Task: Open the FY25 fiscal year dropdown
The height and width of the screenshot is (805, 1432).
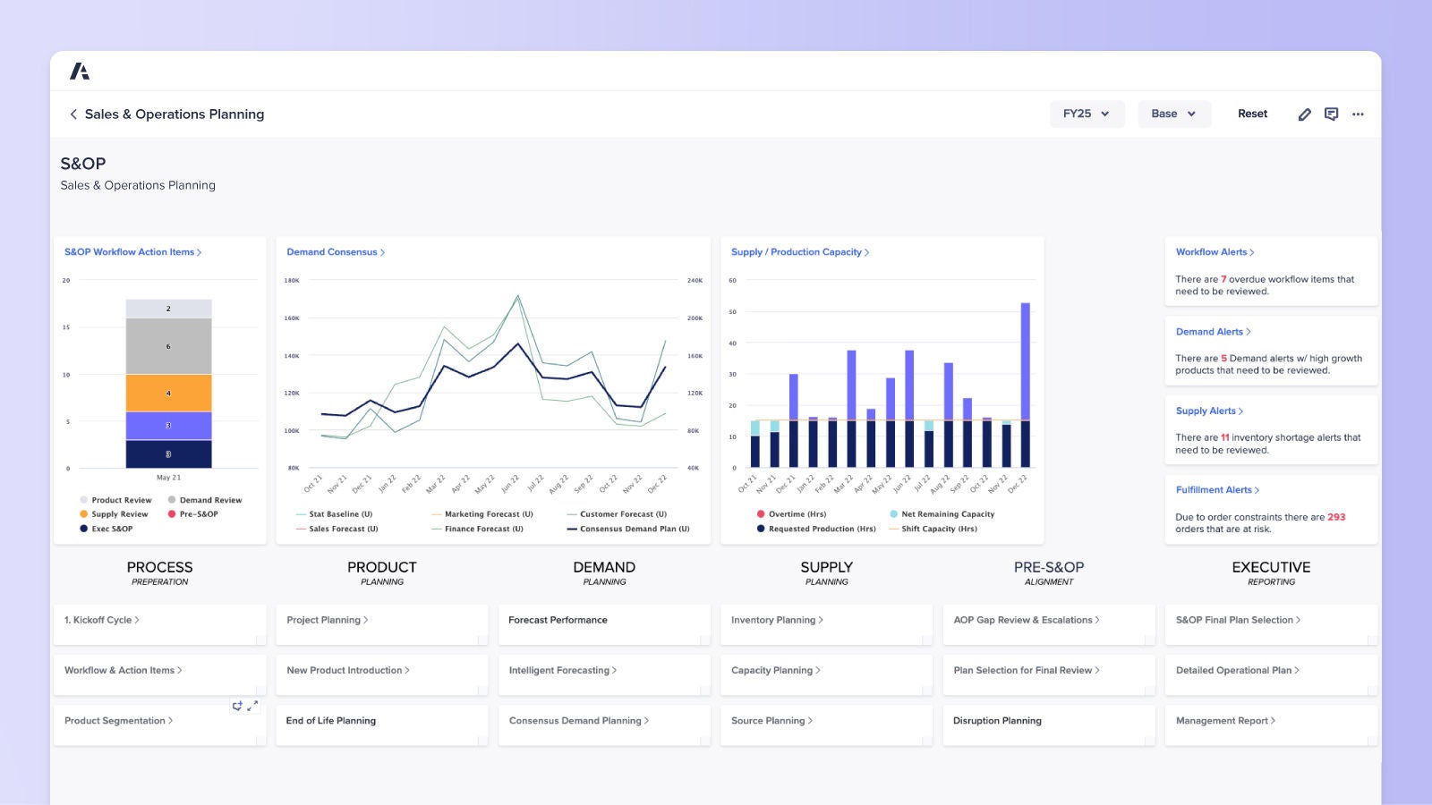Action: (x=1087, y=114)
